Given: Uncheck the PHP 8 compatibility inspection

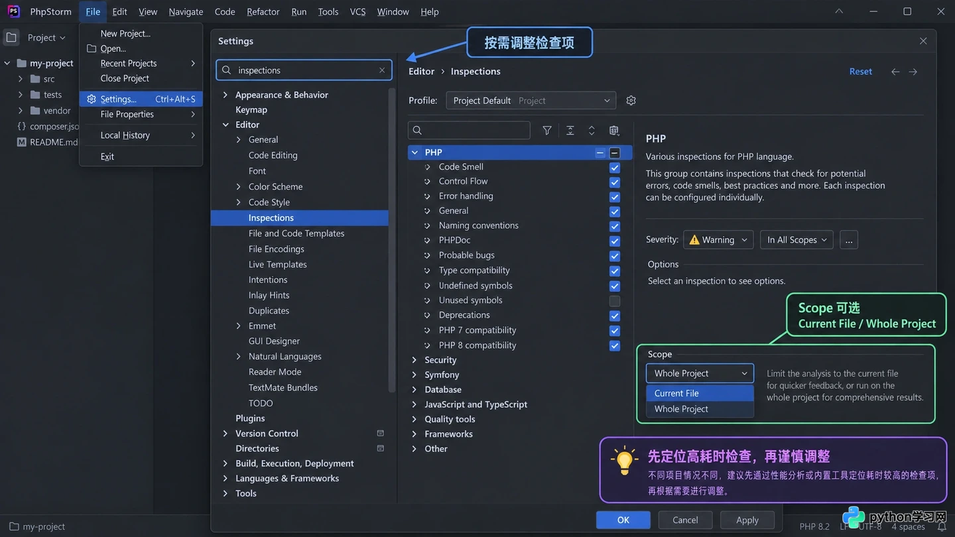Looking at the screenshot, I should coord(615,345).
